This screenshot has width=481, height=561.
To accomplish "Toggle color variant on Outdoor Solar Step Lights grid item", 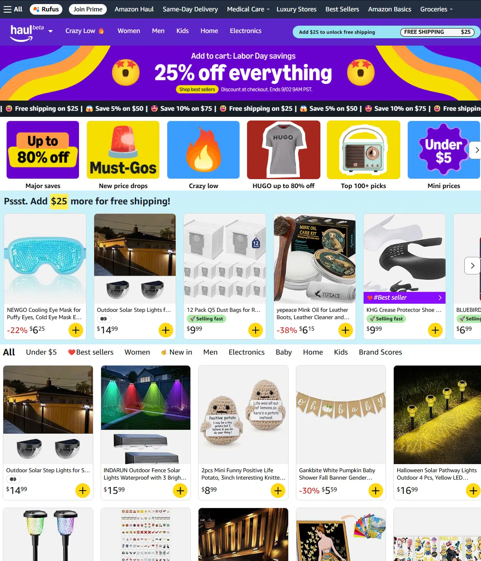I will coord(13,479).
